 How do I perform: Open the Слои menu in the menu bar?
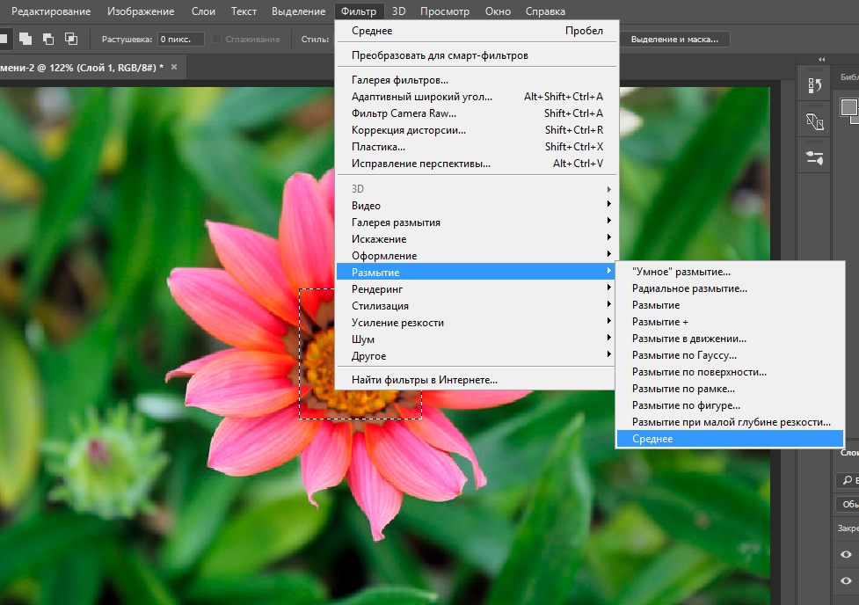coord(203,11)
